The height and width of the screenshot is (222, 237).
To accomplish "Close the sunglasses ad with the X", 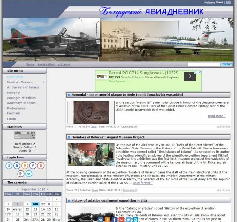I will 200,72.
